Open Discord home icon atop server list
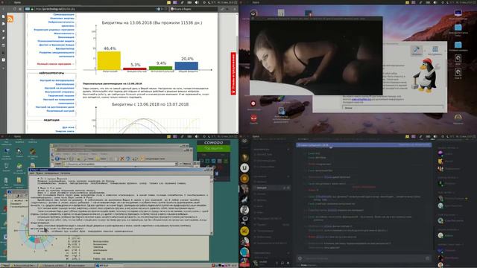This screenshot has width=477, height=268. [244, 141]
